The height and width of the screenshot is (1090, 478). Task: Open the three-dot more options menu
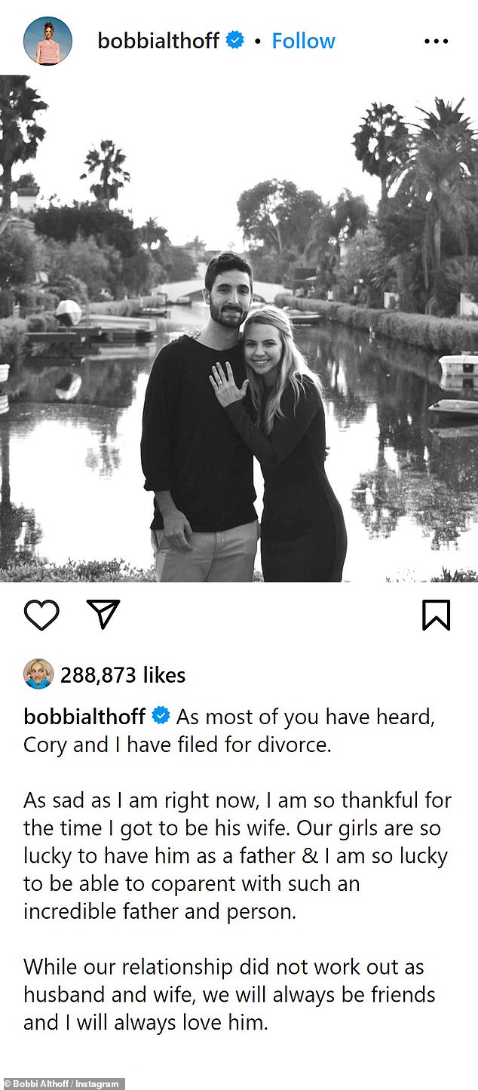(436, 41)
